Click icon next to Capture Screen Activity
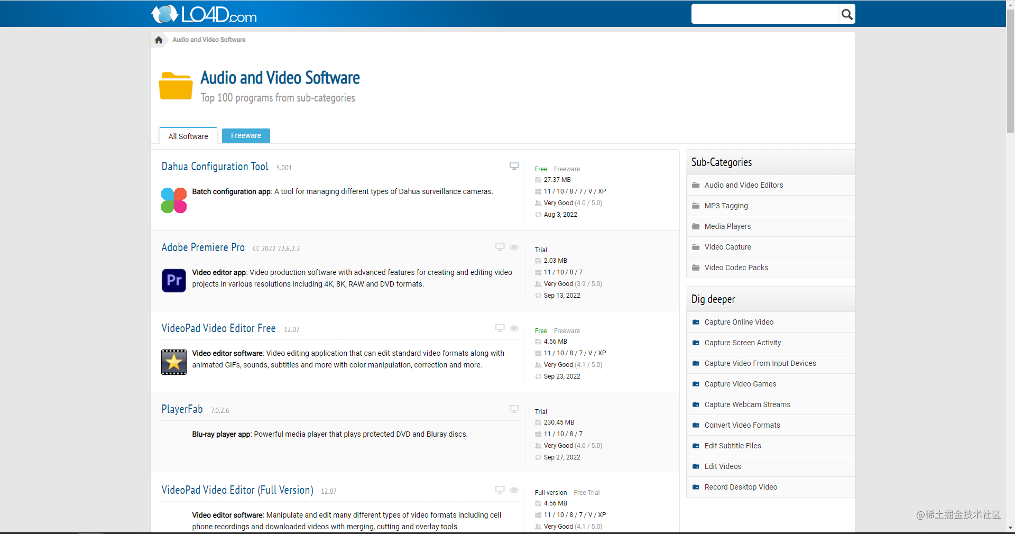The image size is (1015, 534). tap(696, 343)
